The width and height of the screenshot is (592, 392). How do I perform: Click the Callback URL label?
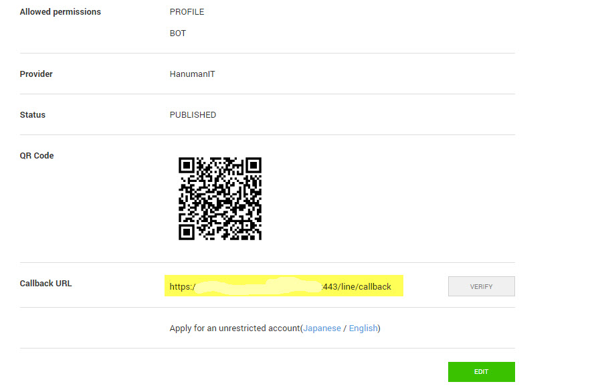[45, 283]
